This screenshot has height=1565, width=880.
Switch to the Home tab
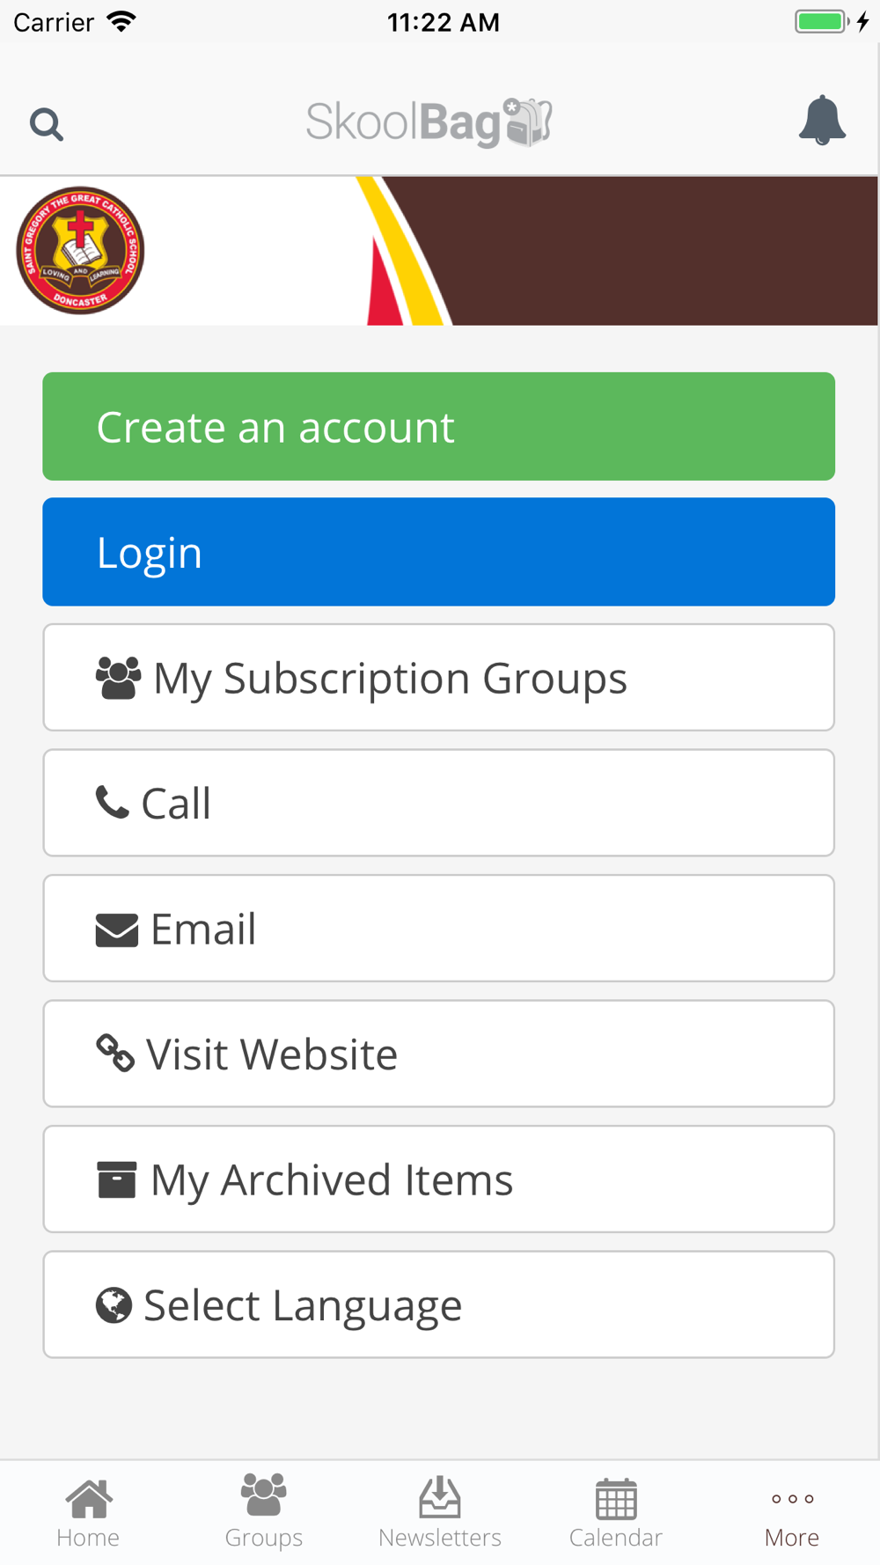88,1514
